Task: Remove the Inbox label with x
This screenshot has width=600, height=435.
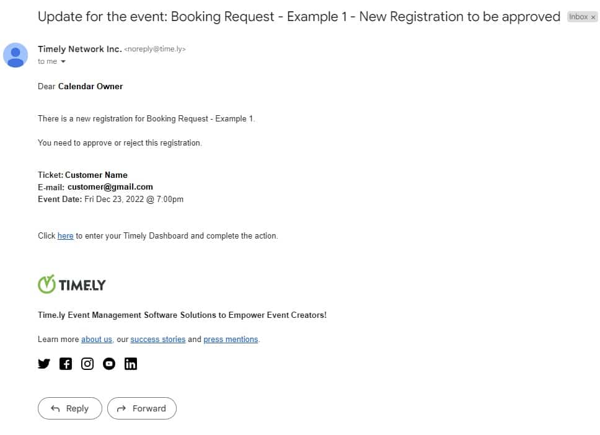Action: (x=593, y=17)
